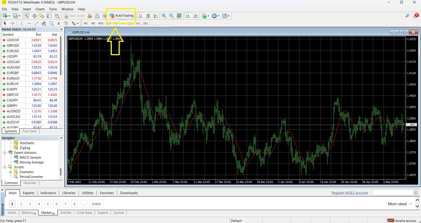Close the Market Watch panel
421x223 pixels.
61,29
